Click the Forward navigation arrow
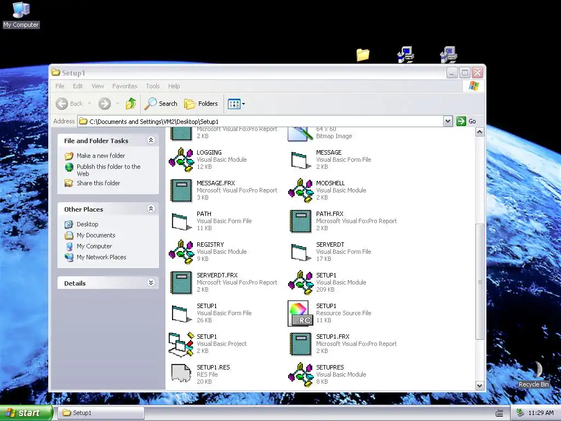This screenshot has height=421, width=561. 105,104
